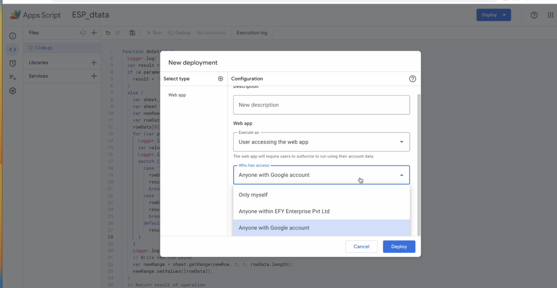View the Executions panel
The width and height of the screenshot is (557, 288).
pos(13,77)
